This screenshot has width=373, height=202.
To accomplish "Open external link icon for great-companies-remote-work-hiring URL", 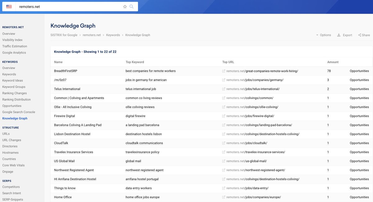I will (x=224, y=71).
